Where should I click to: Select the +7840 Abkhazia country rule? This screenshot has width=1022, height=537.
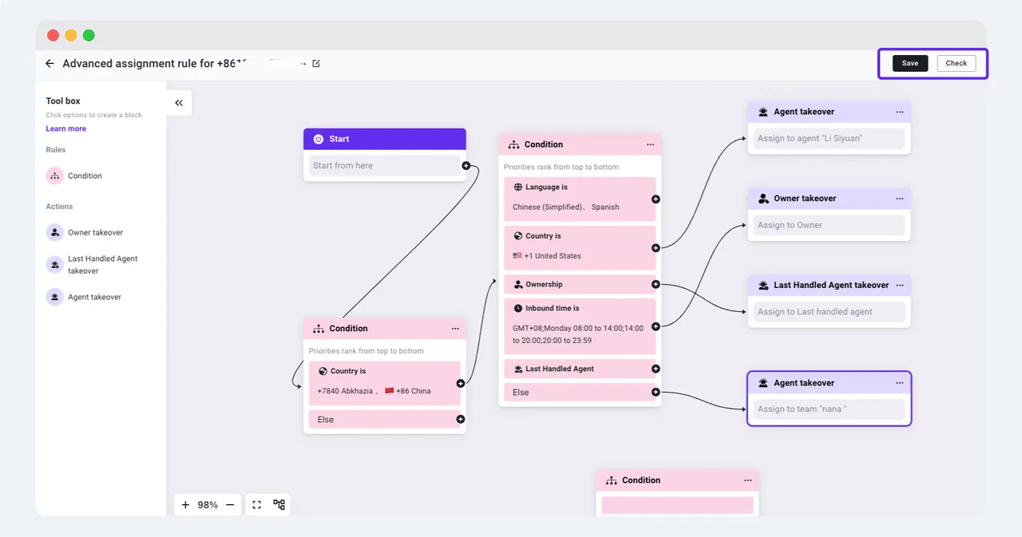coord(385,383)
